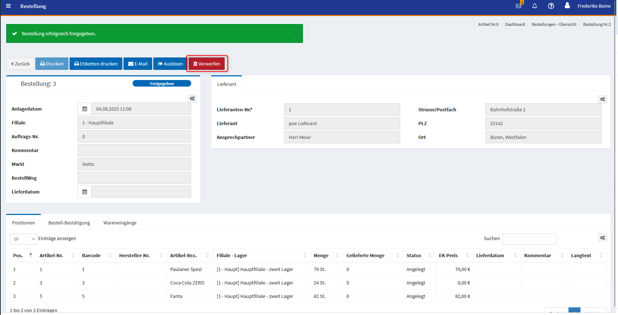
Task: Click the help question mark icon
Action: 551,6
